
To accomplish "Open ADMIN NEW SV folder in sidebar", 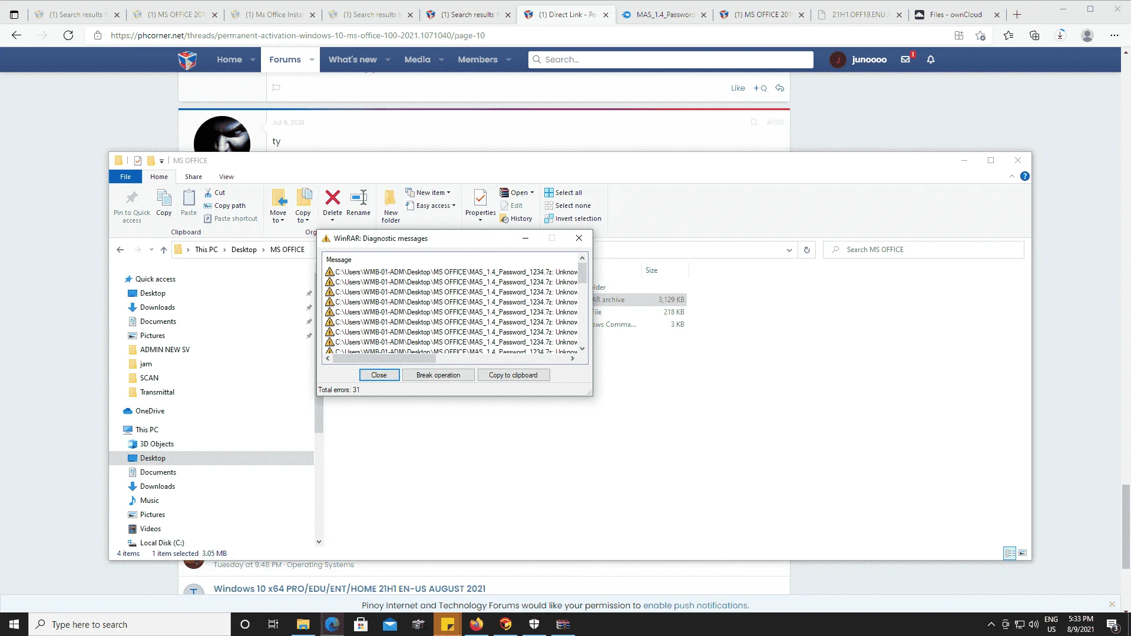I will [x=164, y=350].
